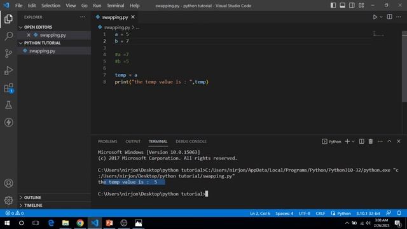Select swapping.py in Python Tutorial folder
The width and height of the screenshot is (407, 229).
click(54, 51)
